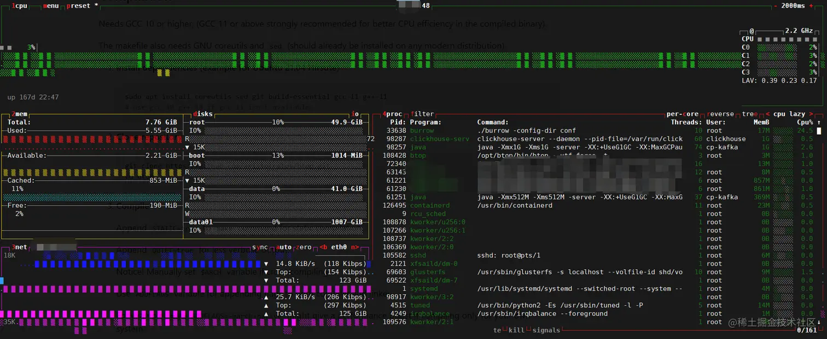
Task: Select the tuned process row
Action: pos(599,305)
